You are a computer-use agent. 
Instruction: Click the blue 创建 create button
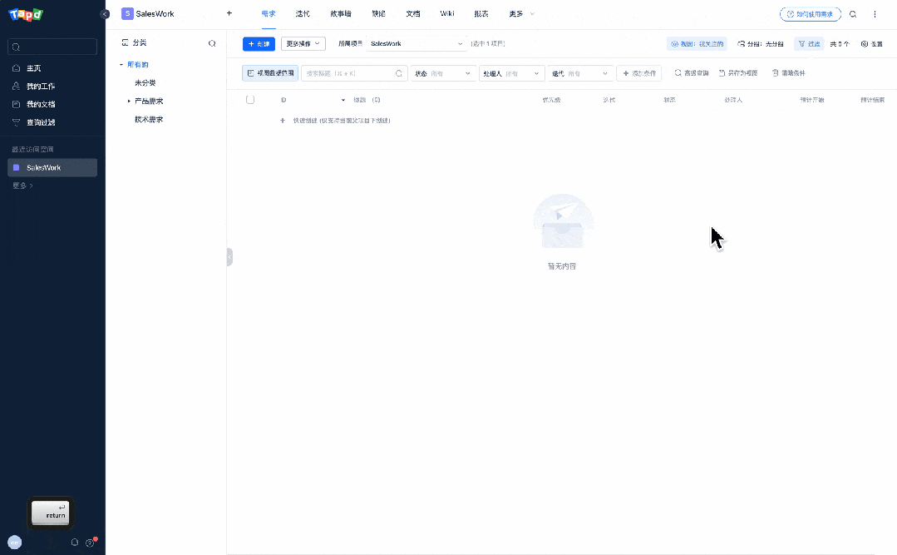click(x=259, y=44)
